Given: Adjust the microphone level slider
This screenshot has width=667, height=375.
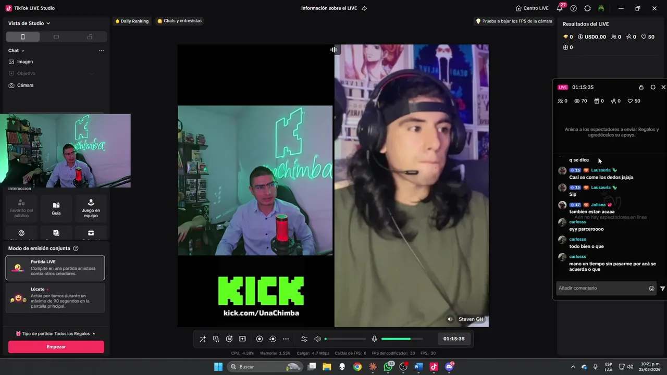Looking at the screenshot, I should [403, 339].
